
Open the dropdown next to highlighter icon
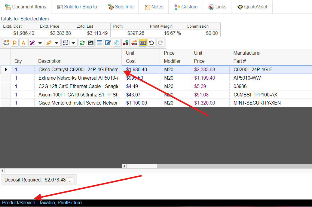click(57, 43)
